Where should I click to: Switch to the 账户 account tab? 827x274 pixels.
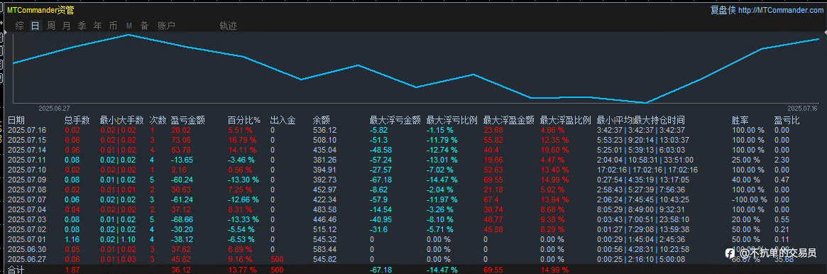[166, 26]
